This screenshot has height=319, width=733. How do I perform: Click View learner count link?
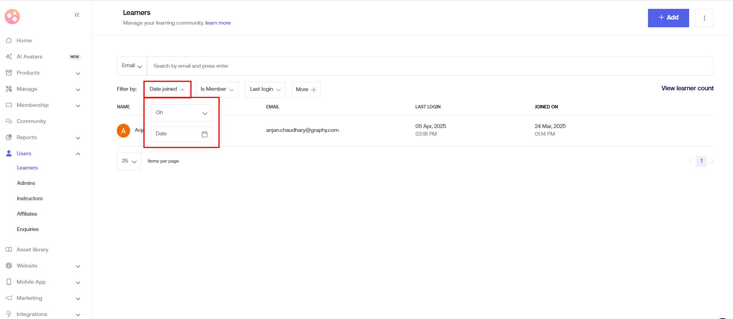coord(687,88)
